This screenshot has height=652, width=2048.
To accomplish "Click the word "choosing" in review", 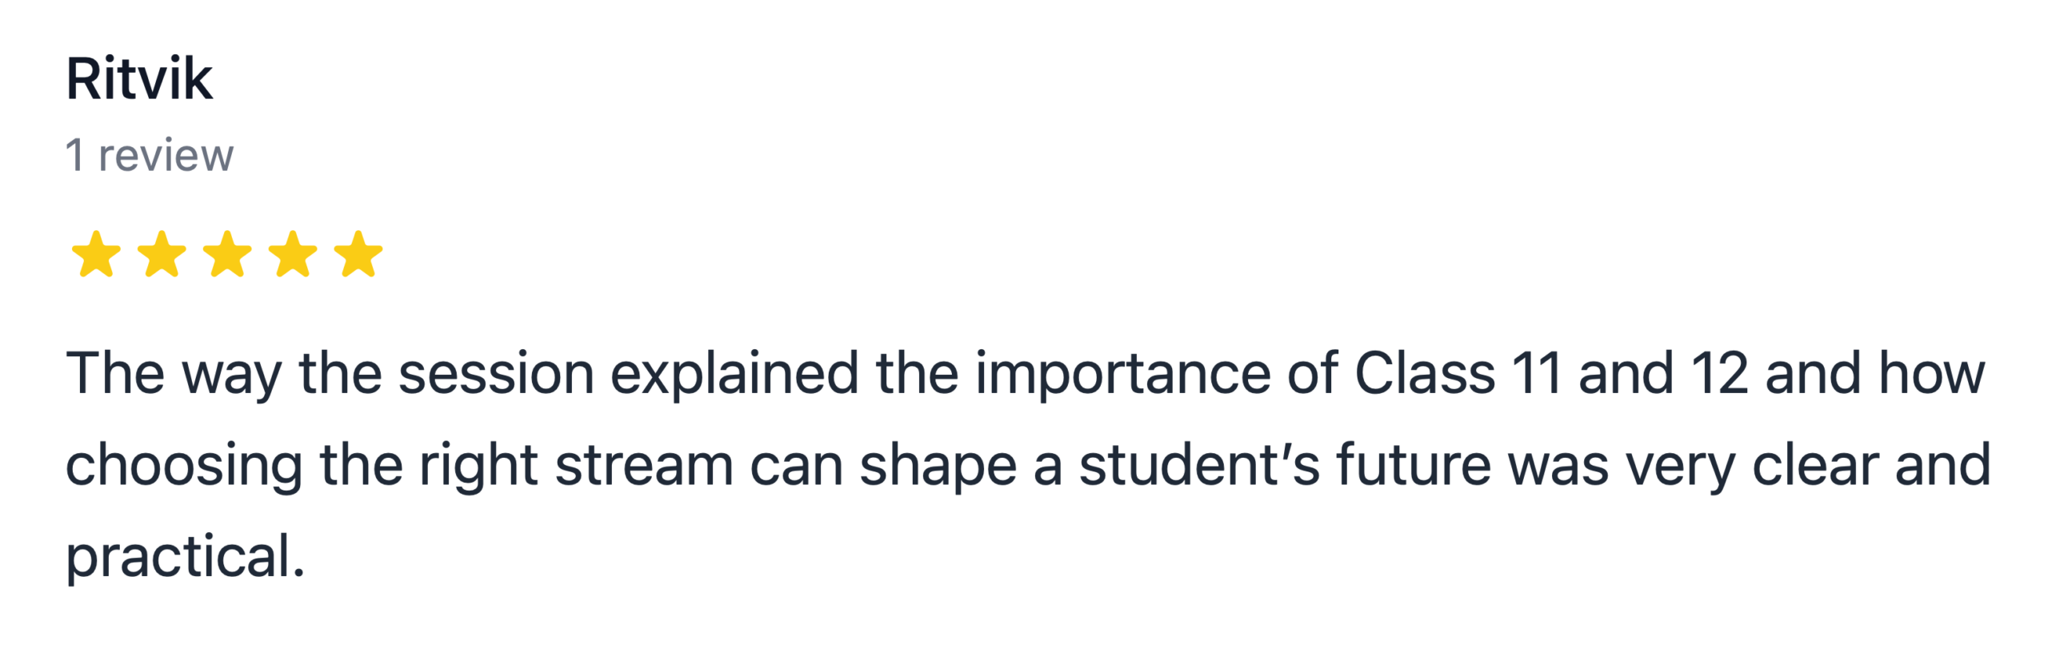I will (184, 465).
